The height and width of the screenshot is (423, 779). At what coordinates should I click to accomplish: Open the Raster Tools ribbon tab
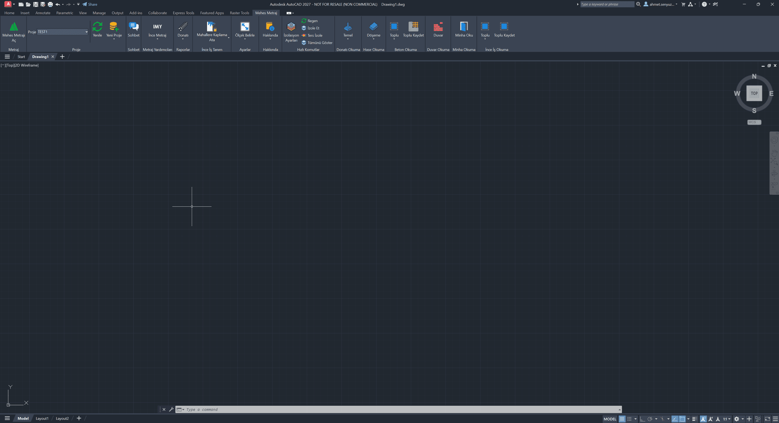coord(239,13)
